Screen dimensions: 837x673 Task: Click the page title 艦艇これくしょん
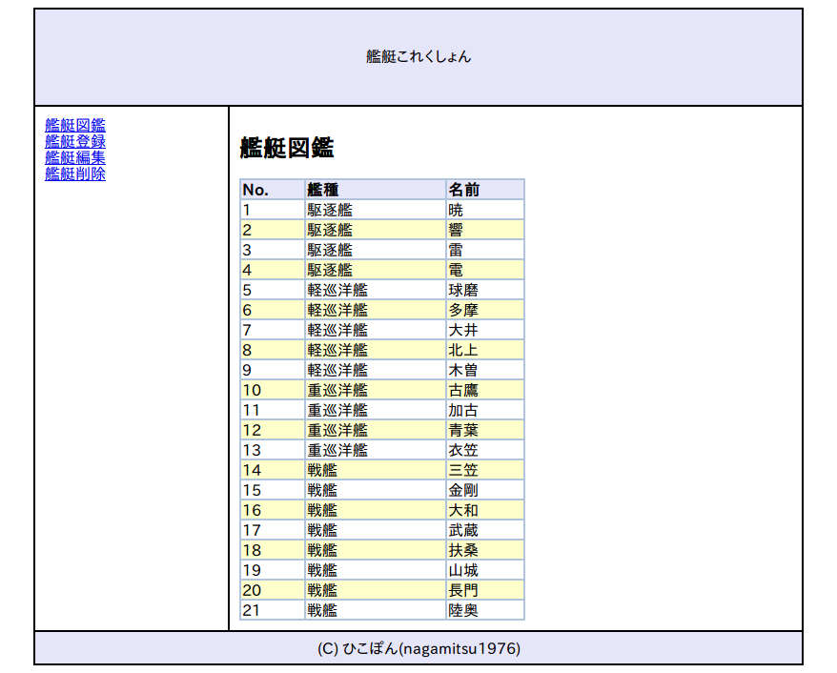[x=418, y=56]
